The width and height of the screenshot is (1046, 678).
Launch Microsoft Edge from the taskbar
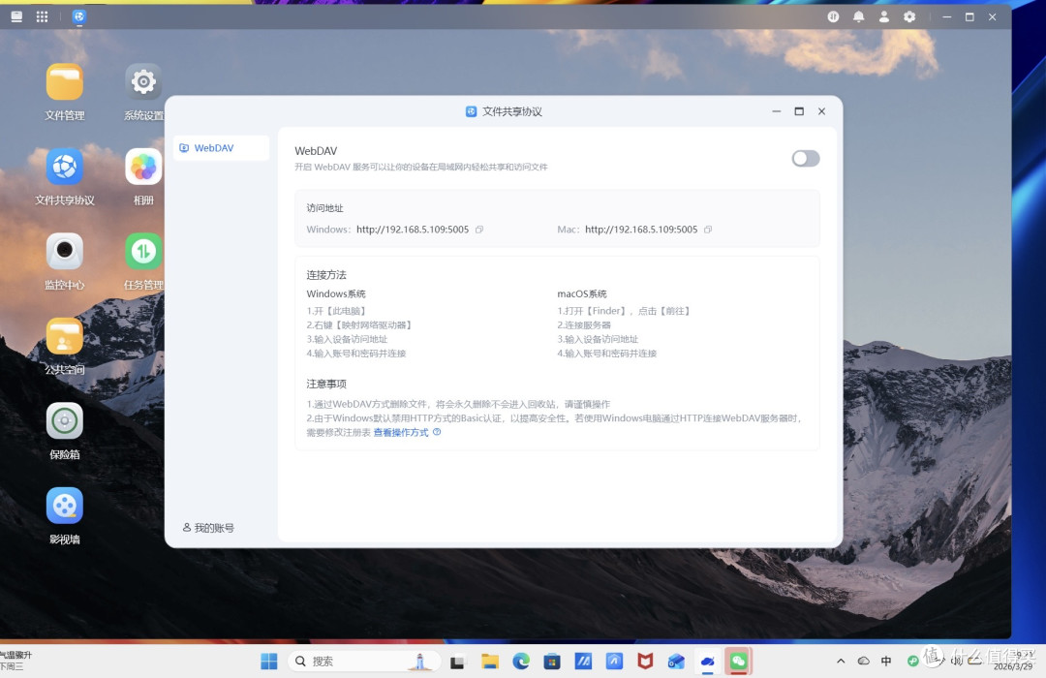(521, 662)
